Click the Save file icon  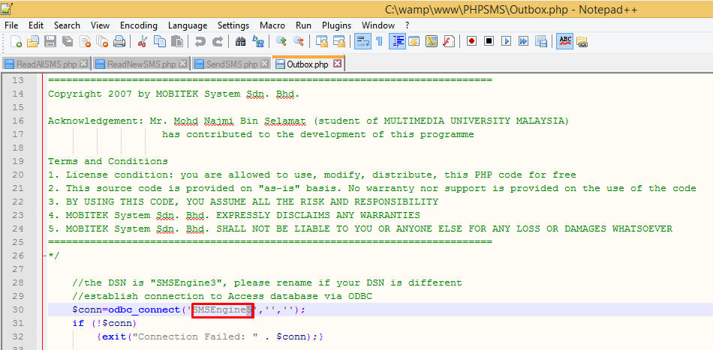point(50,41)
